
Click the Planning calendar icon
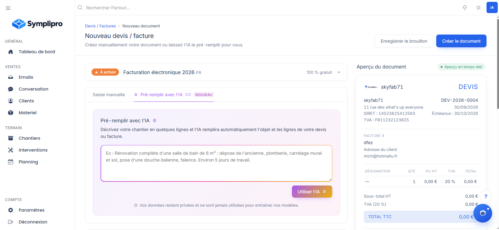tap(11, 162)
